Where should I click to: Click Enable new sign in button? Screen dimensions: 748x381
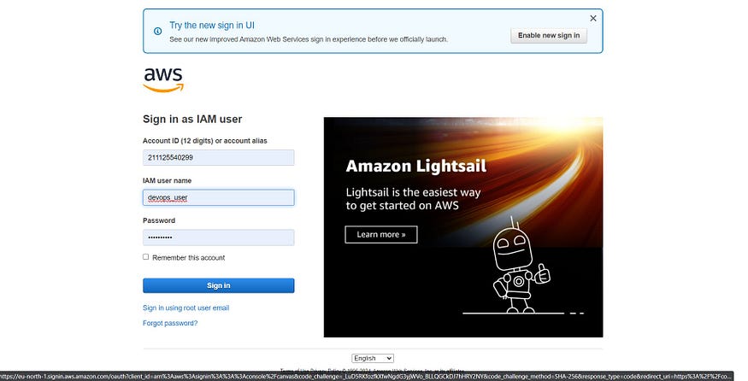pos(549,35)
